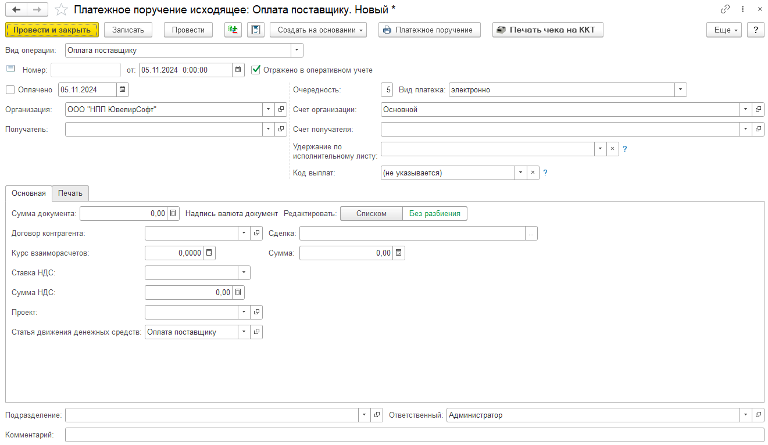This screenshot has width=768, height=445.
Task: Open help question mark beside Удержание field
Action: click(625, 149)
